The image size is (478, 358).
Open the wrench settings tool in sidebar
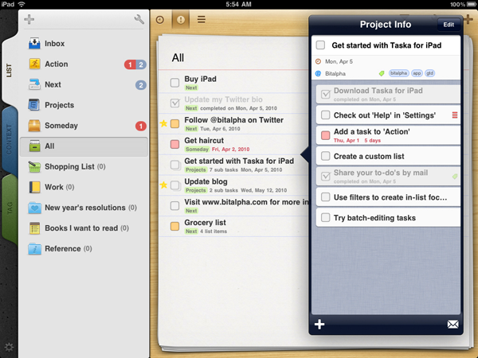click(139, 19)
